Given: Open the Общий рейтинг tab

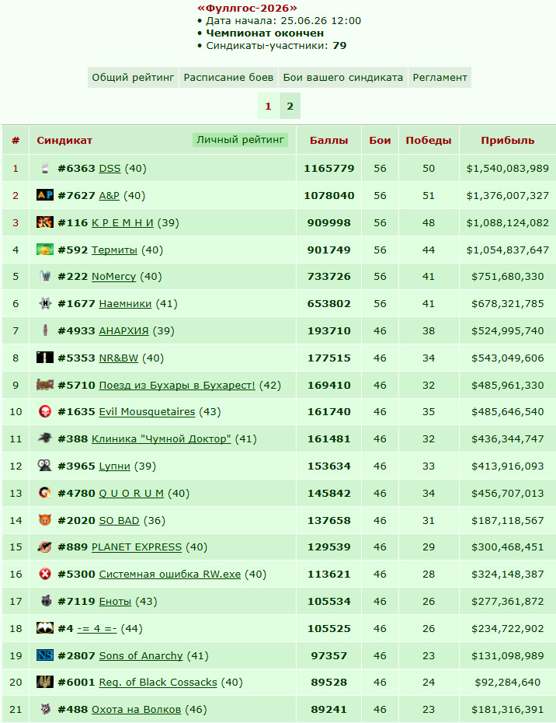Looking at the screenshot, I should coord(133,78).
